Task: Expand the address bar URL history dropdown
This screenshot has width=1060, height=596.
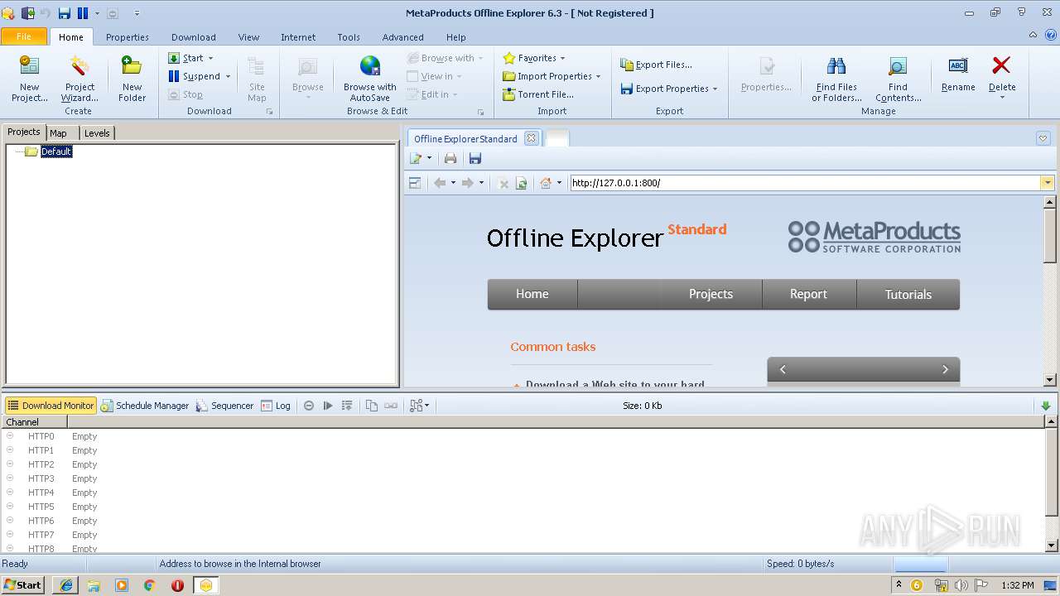Action: coord(1047,183)
